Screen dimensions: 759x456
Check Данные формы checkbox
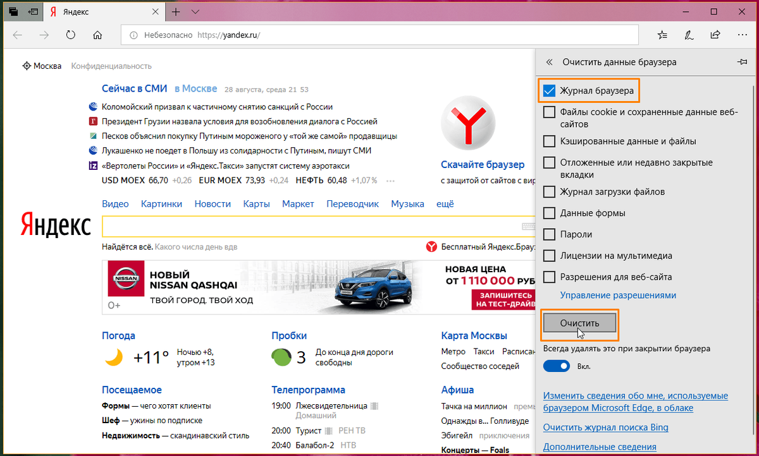pyautogui.click(x=549, y=213)
